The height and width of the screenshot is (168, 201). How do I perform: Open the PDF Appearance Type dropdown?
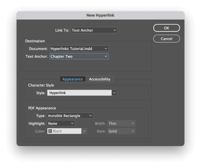[x=70, y=116]
